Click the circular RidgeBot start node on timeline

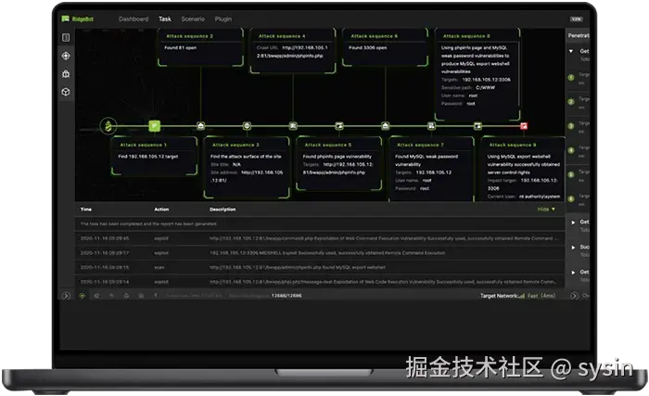pos(108,125)
